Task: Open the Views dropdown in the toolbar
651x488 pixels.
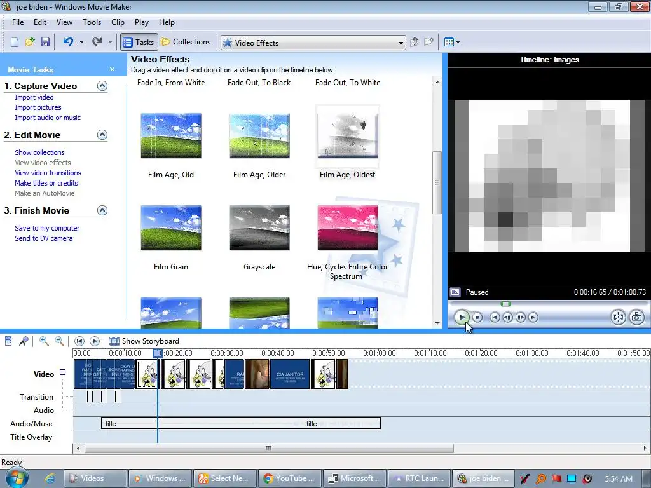Action: tap(452, 42)
